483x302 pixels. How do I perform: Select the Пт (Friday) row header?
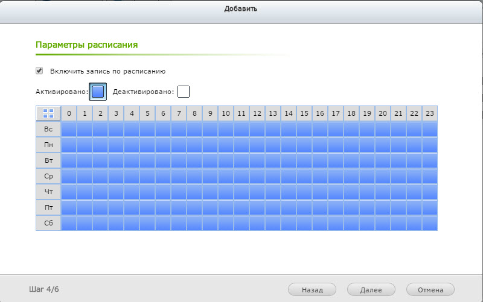(48, 207)
